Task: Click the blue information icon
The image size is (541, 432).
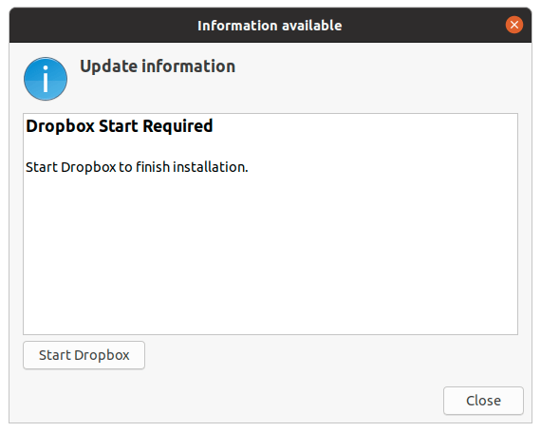Action: (x=46, y=79)
